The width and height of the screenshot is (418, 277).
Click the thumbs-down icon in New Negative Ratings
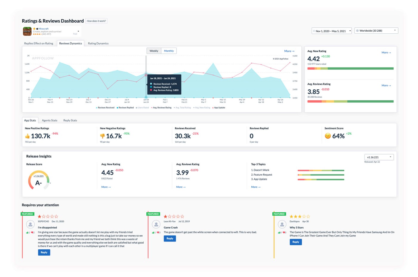(102, 136)
